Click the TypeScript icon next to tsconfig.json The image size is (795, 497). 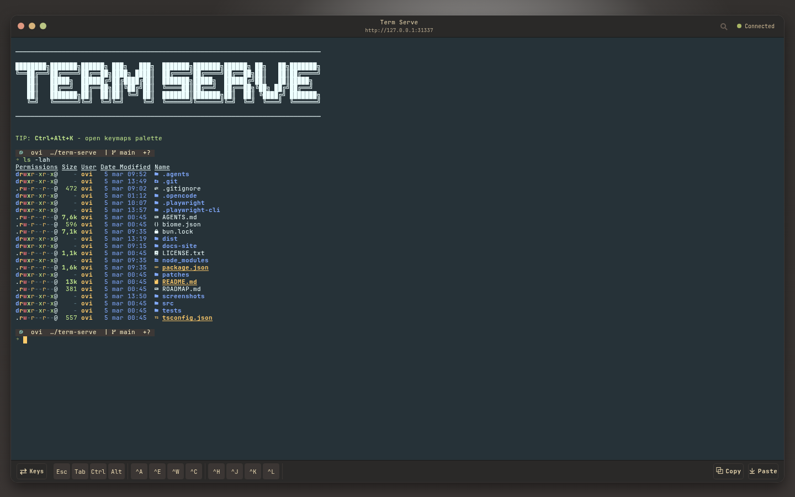point(157,318)
